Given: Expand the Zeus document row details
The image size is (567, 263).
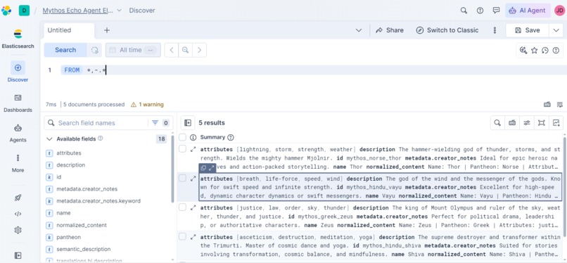Looking at the screenshot, I should 193,207.
